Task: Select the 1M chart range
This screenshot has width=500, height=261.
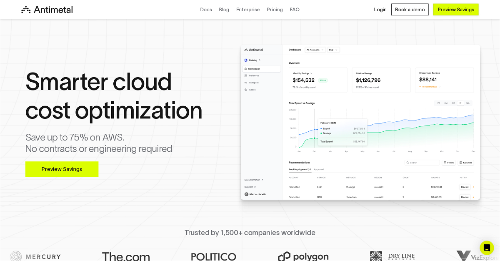Action: coord(438,103)
